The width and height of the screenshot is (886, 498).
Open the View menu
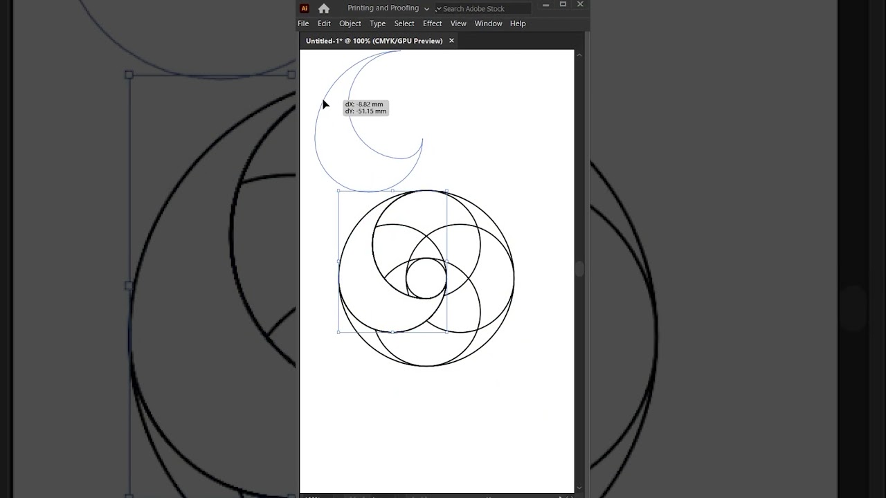tap(458, 24)
